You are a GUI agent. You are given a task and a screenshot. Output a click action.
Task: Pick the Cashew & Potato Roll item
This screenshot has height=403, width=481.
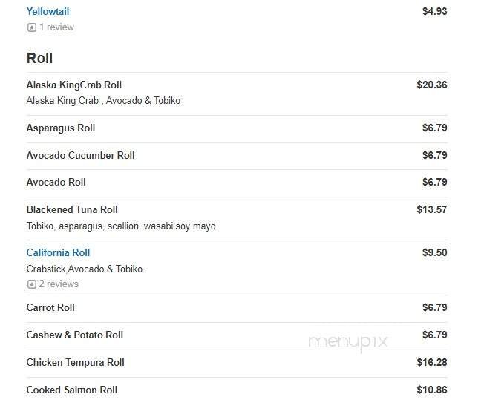[74, 335]
